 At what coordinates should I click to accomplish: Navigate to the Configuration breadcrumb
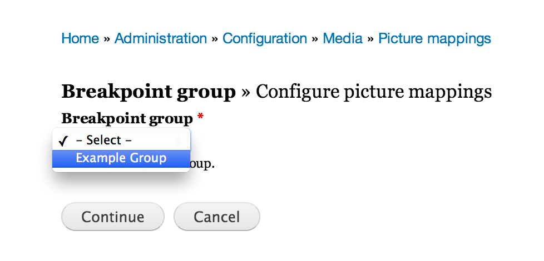pos(265,38)
